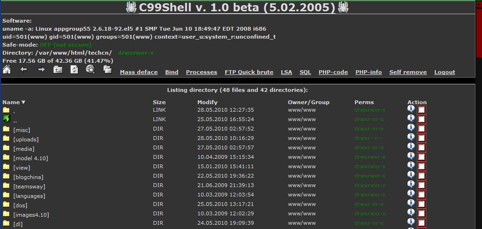This screenshot has width=482, height=229.
Task: Click the drwxr-xr-x perms link for [dos]
Action: pyautogui.click(x=369, y=204)
